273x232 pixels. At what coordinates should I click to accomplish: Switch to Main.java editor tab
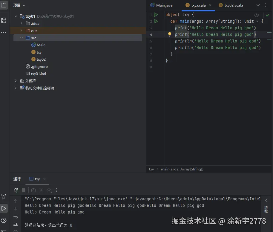click(x=162, y=5)
